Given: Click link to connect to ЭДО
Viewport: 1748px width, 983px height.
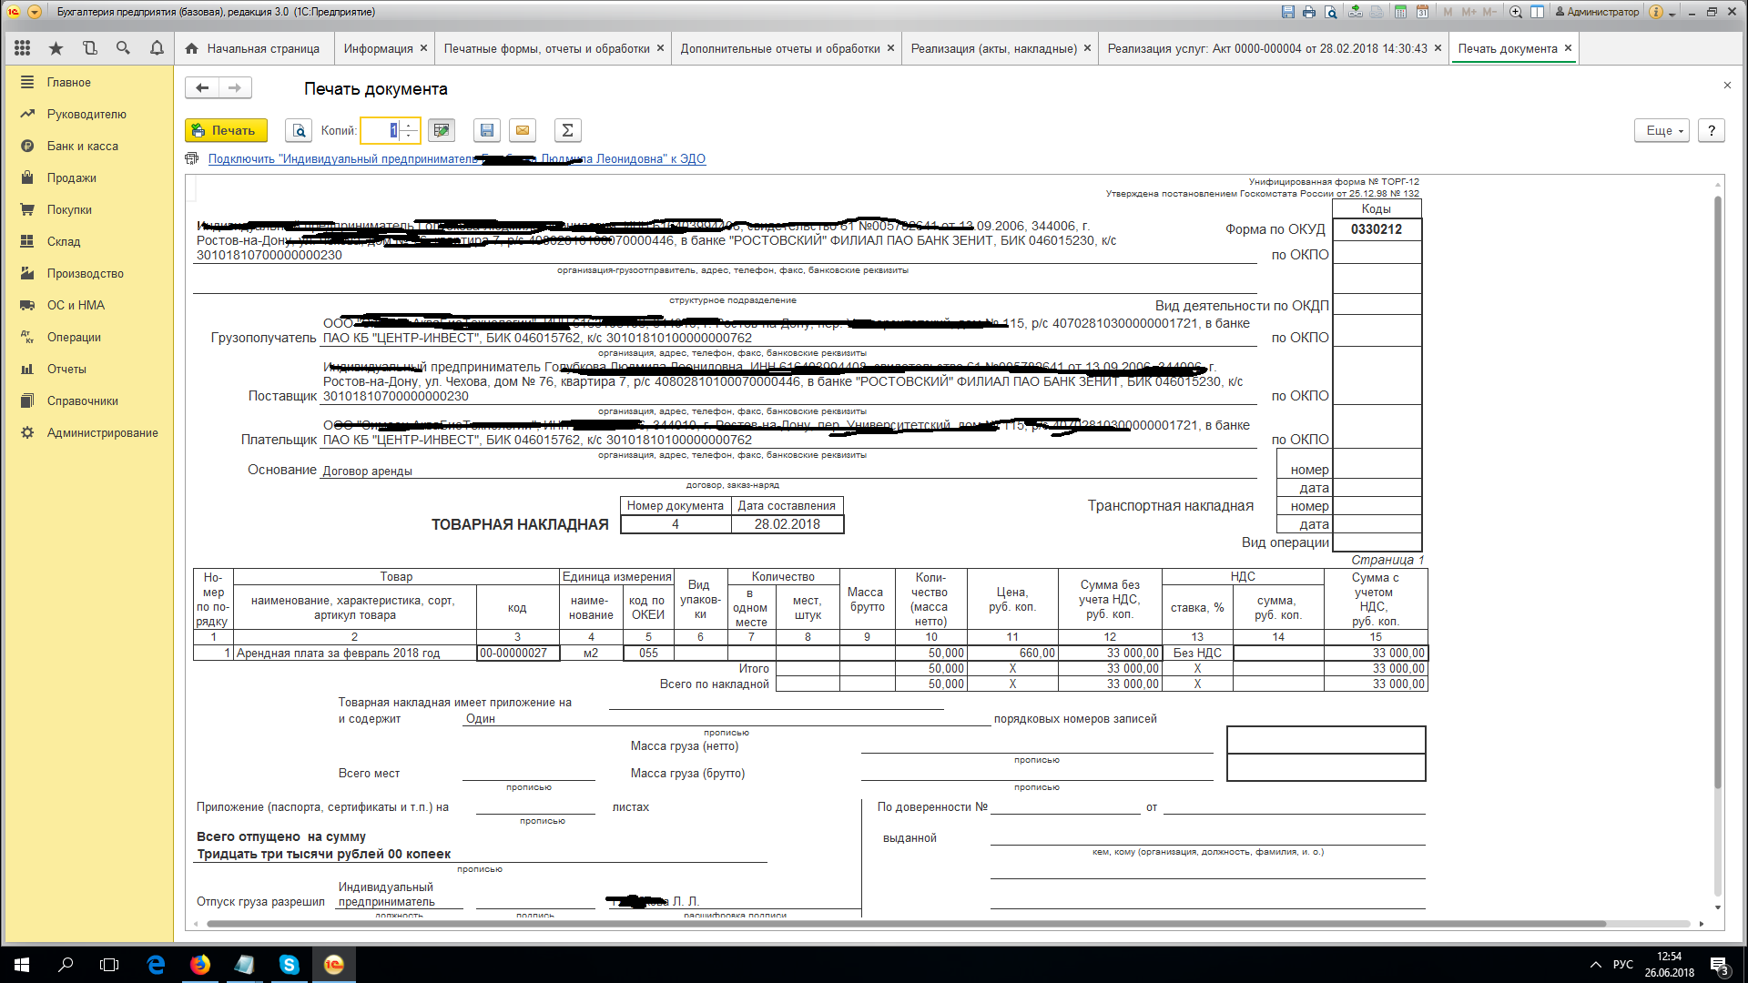Looking at the screenshot, I should [x=456, y=158].
